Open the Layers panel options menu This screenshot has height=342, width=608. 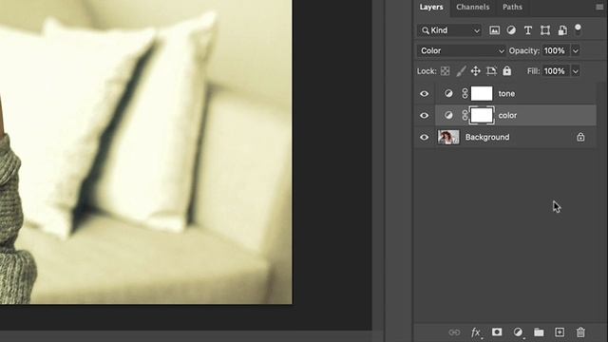[x=599, y=7]
